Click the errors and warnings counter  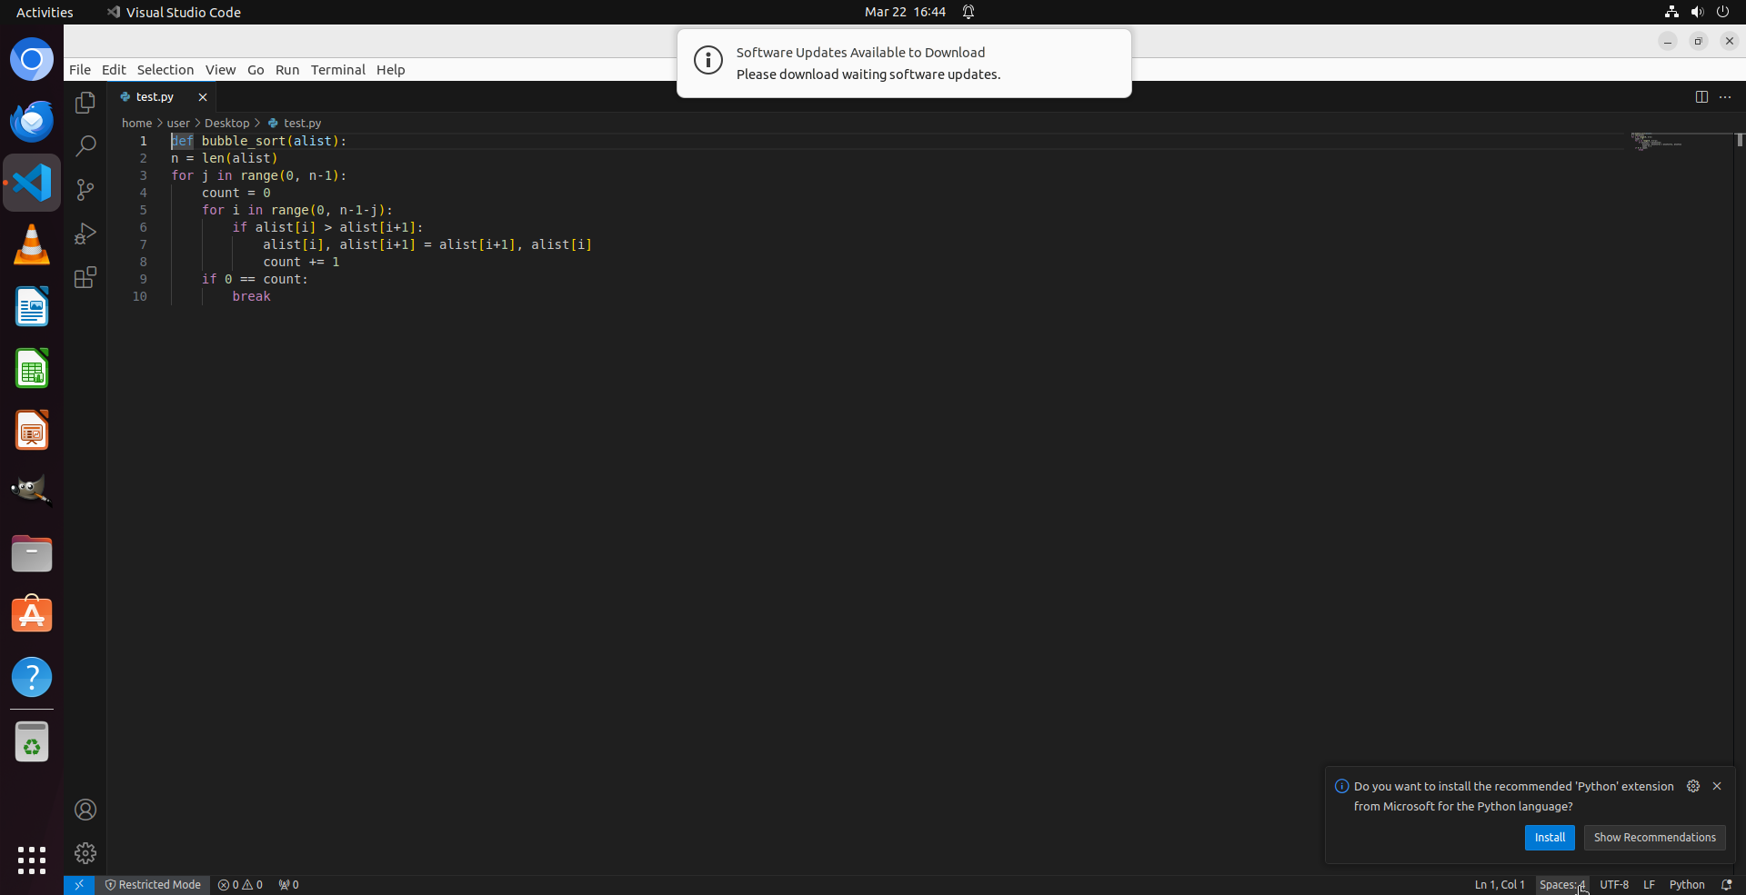point(240,884)
